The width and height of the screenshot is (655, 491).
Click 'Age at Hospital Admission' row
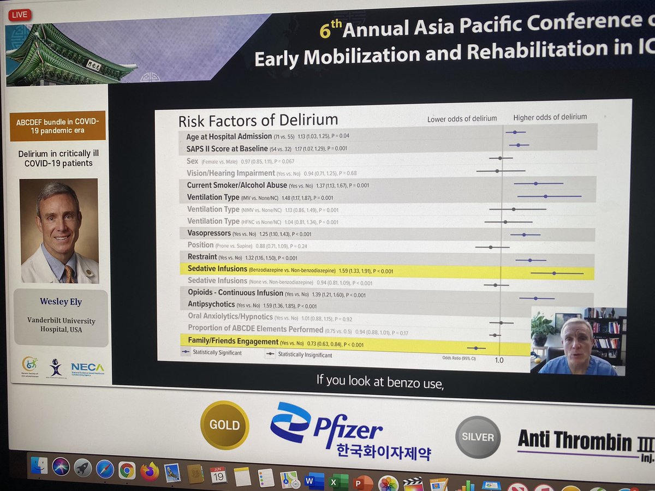pos(387,135)
